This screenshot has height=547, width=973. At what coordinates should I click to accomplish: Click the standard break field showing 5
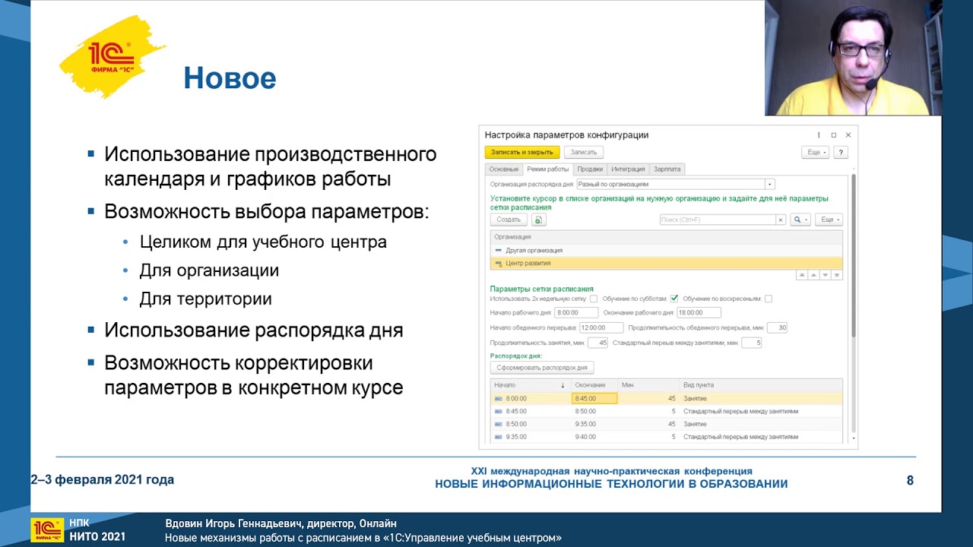751,343
